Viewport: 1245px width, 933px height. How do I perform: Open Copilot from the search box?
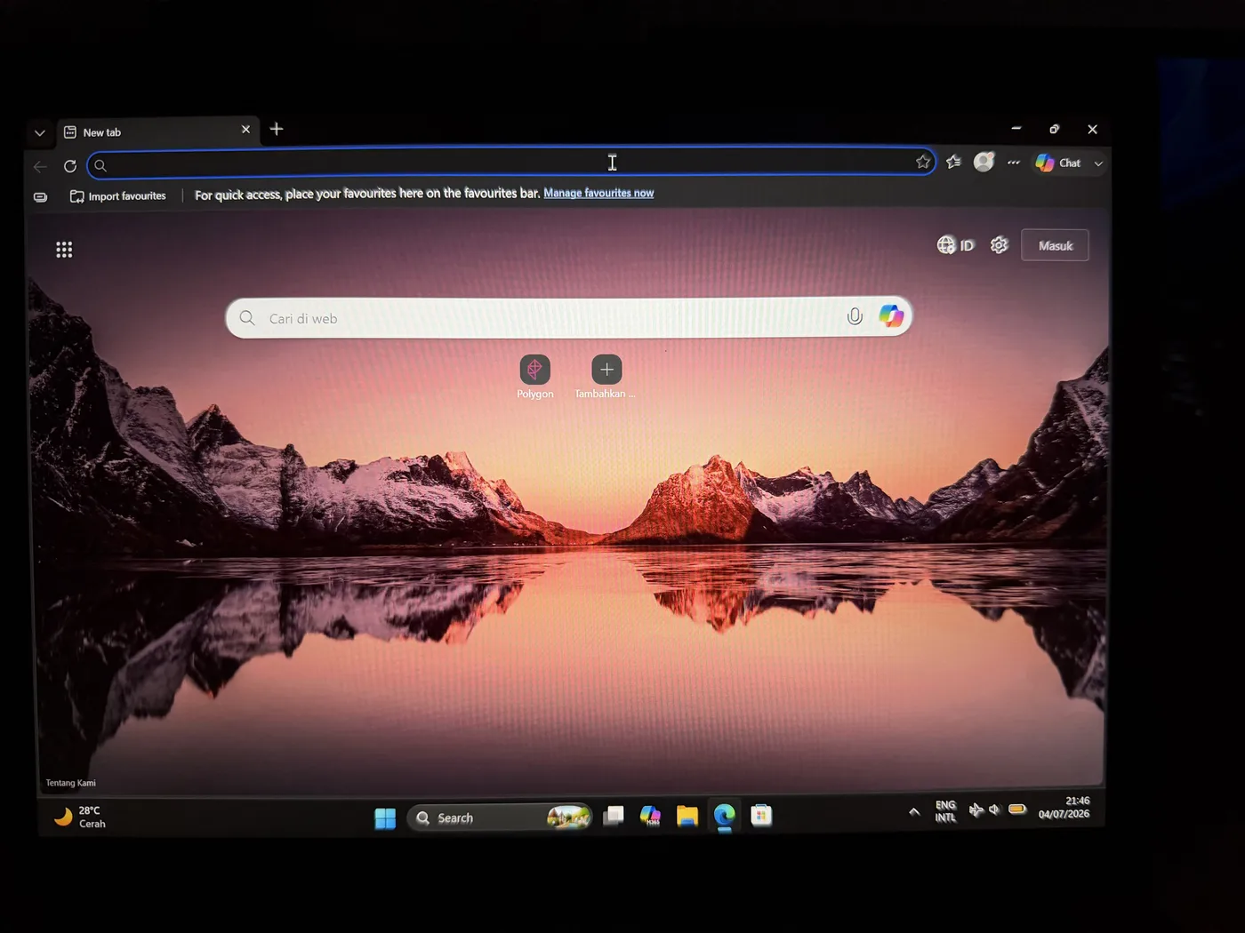pos(891,315)
